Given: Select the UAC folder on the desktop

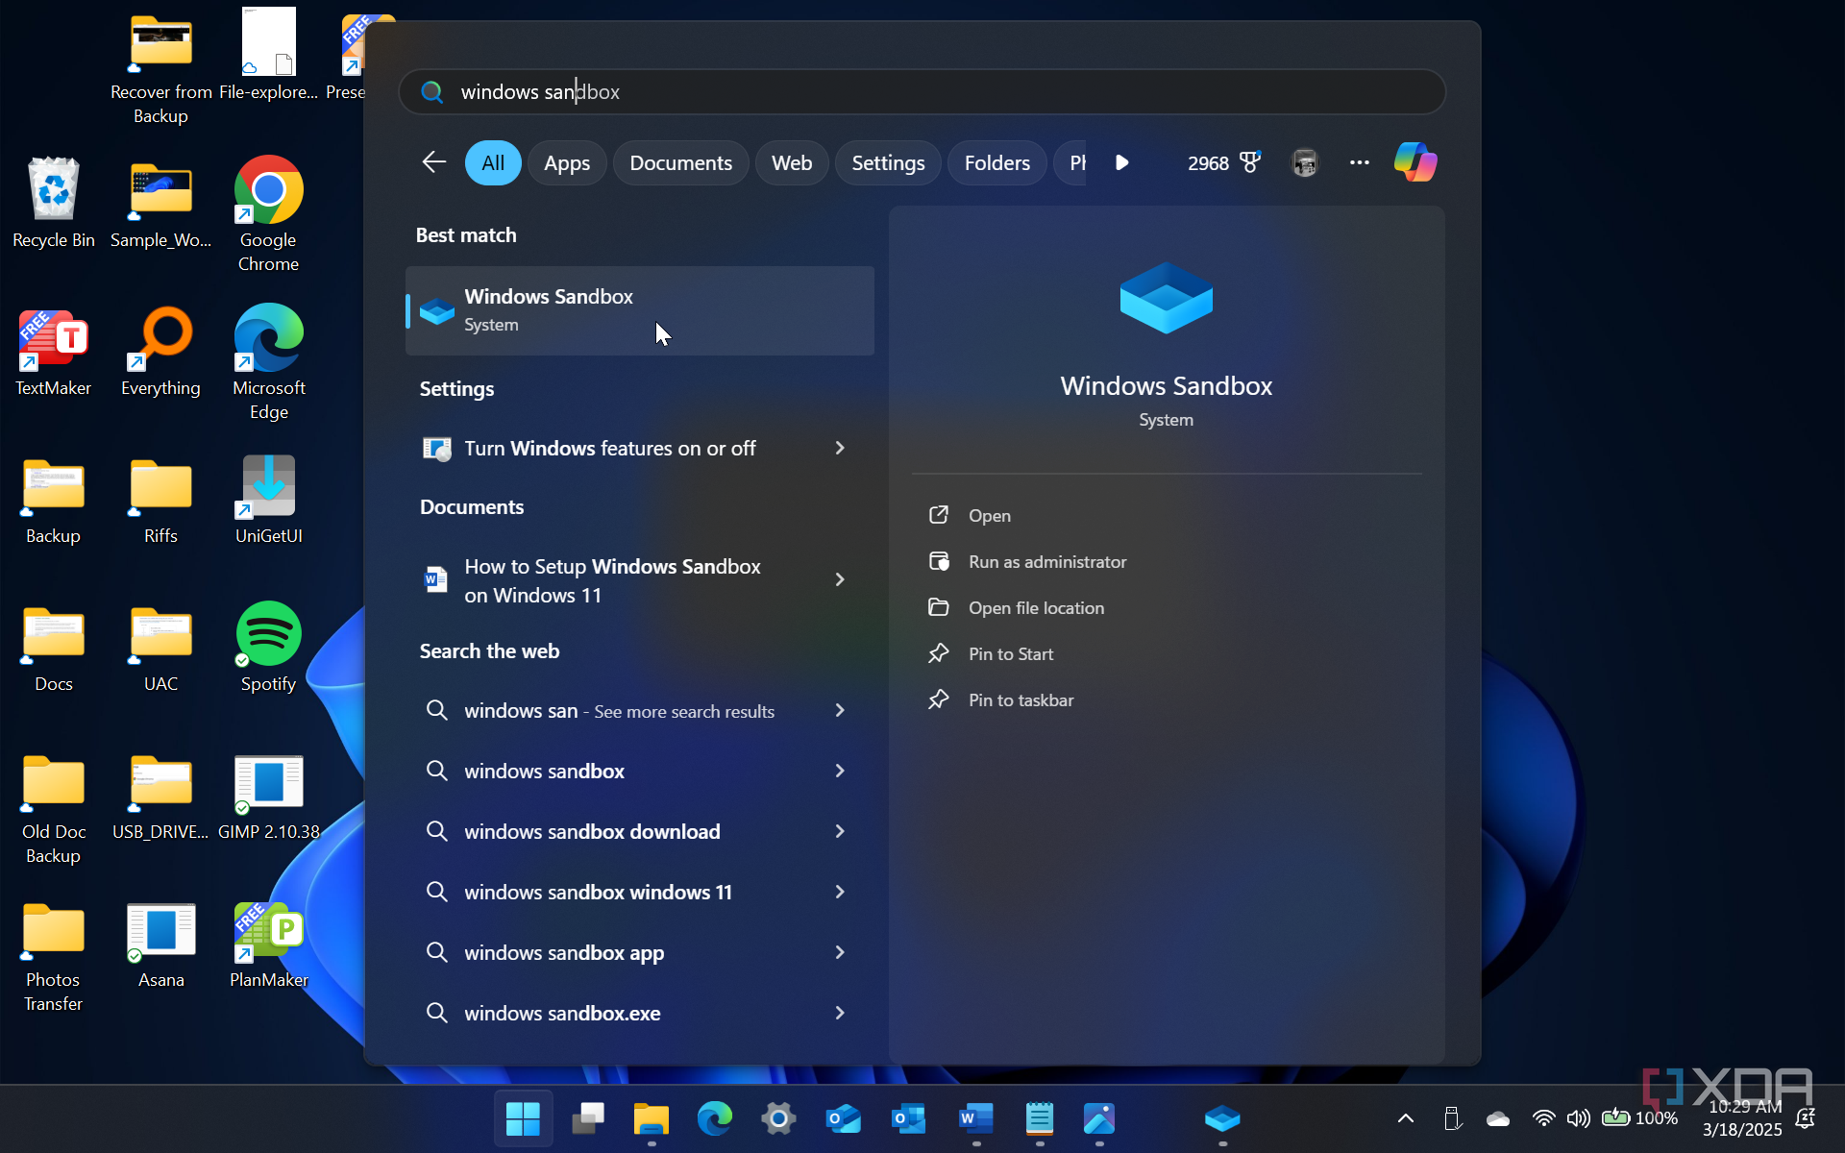Looking at the screenshot, I should [x=161, y=648].
